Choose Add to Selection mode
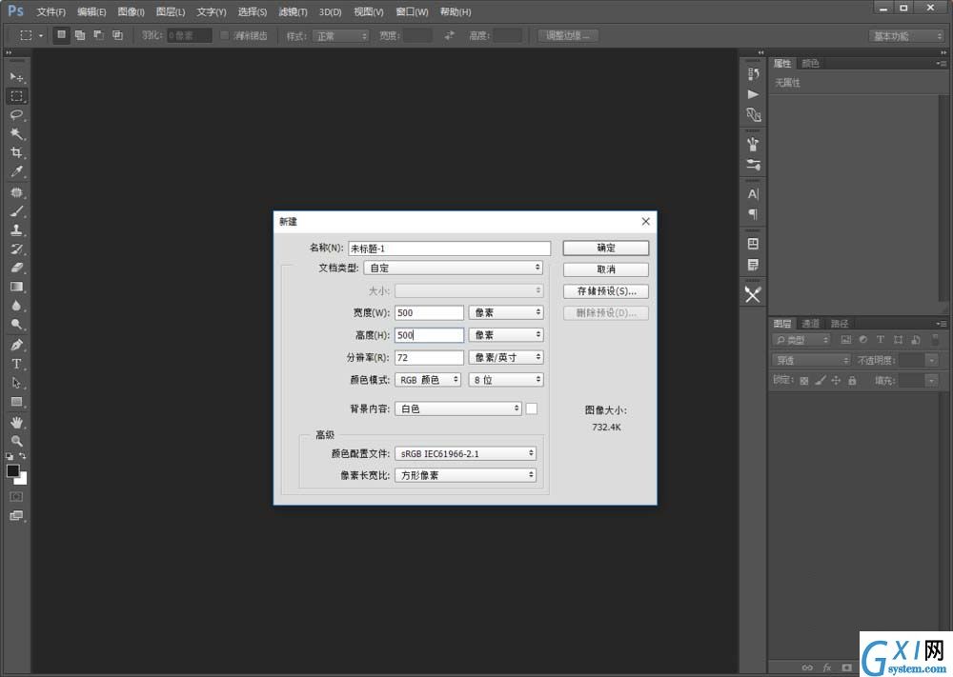The image size is (953, 677). point(80,35)
